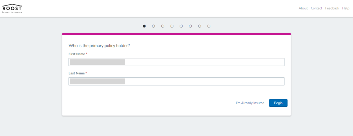
Task: Select the fourth progress step dot
Action: (172, 26)
